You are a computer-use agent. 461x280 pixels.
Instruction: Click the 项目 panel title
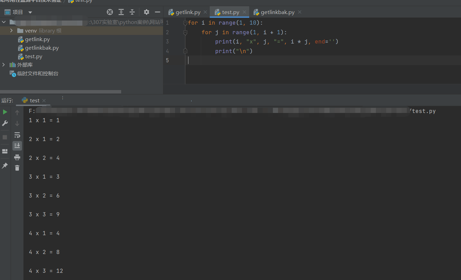18,12
